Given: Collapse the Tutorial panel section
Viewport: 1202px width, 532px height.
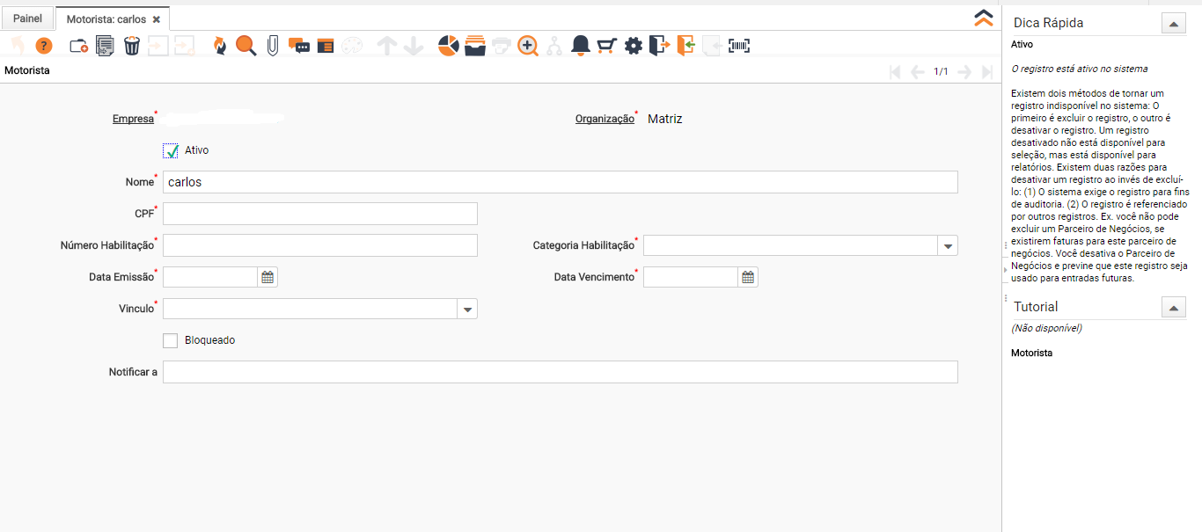Looking at the screenshot, I should point(1173,307).
